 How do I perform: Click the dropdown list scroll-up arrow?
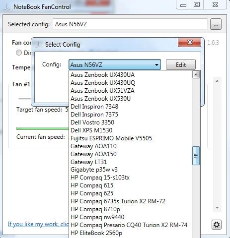196,75
